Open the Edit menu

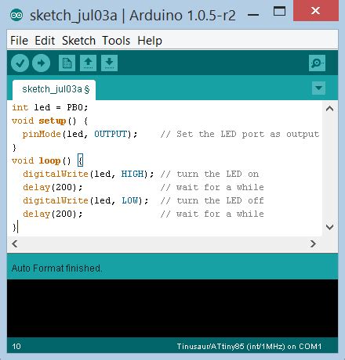[45, 41]
